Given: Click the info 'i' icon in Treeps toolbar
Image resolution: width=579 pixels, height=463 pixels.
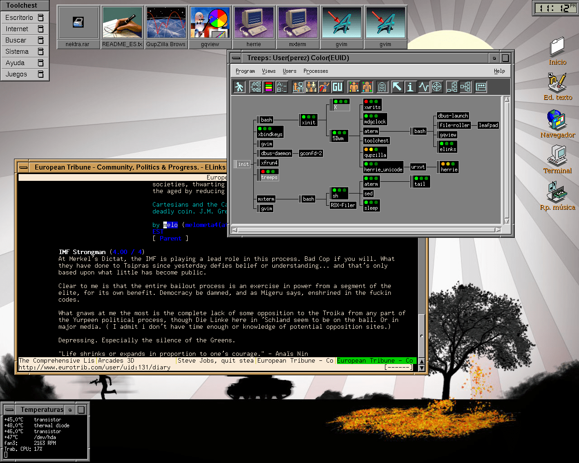Looking at the screenshot, I should coord(410,87).
